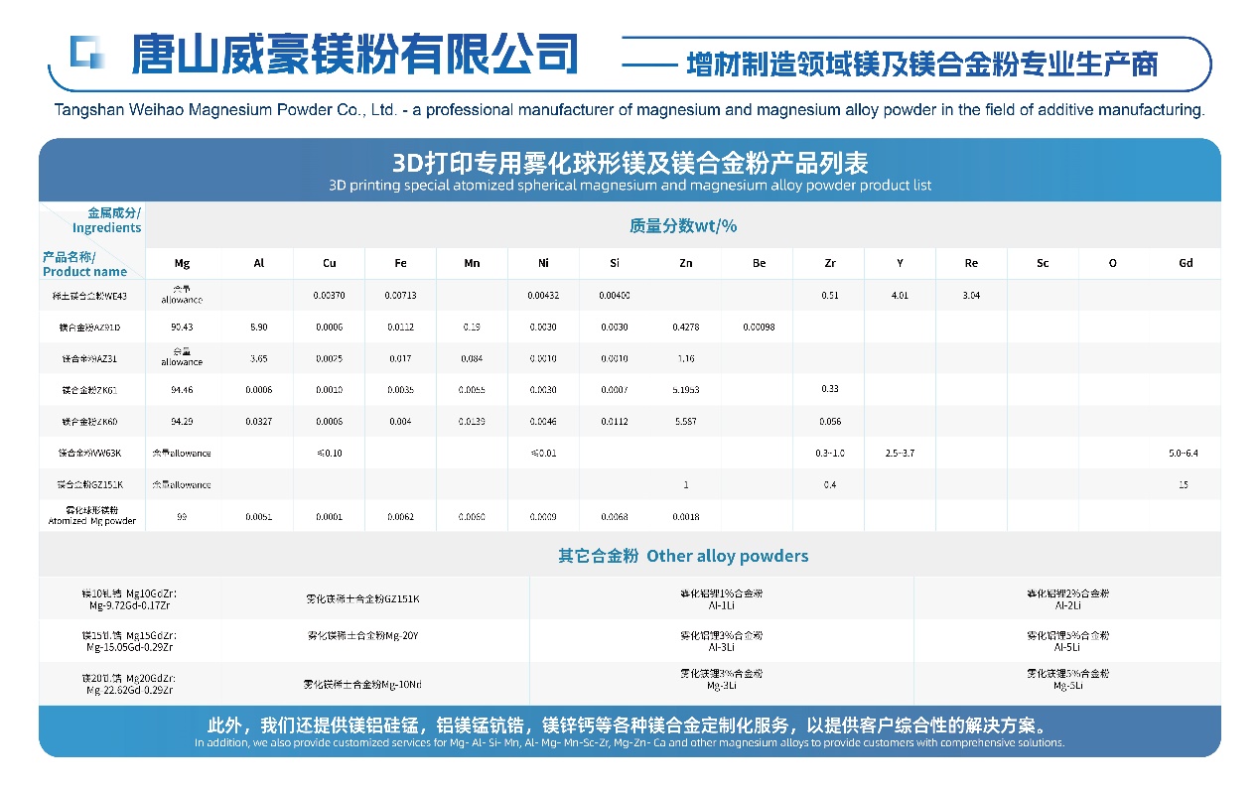Click the 其它合金粉 Other alloy powders heading
Viewport: 1260px width, 789px height.
683,556
